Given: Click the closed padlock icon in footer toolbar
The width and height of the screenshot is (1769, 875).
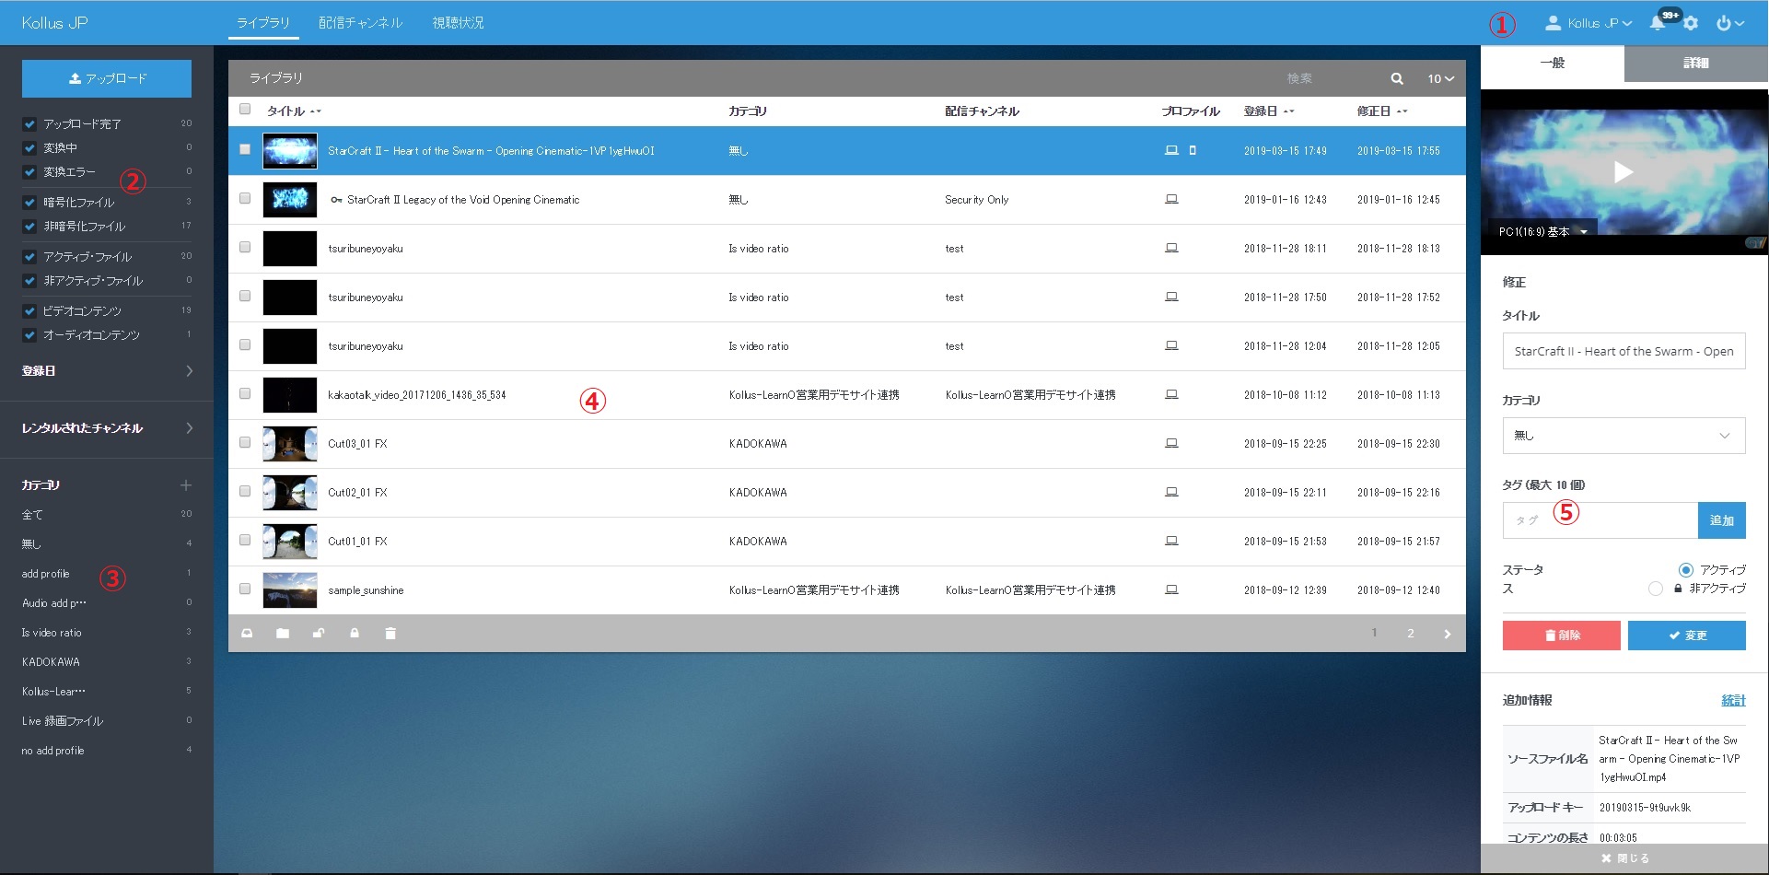Looking at the screenshot, I should pos(355,634).
